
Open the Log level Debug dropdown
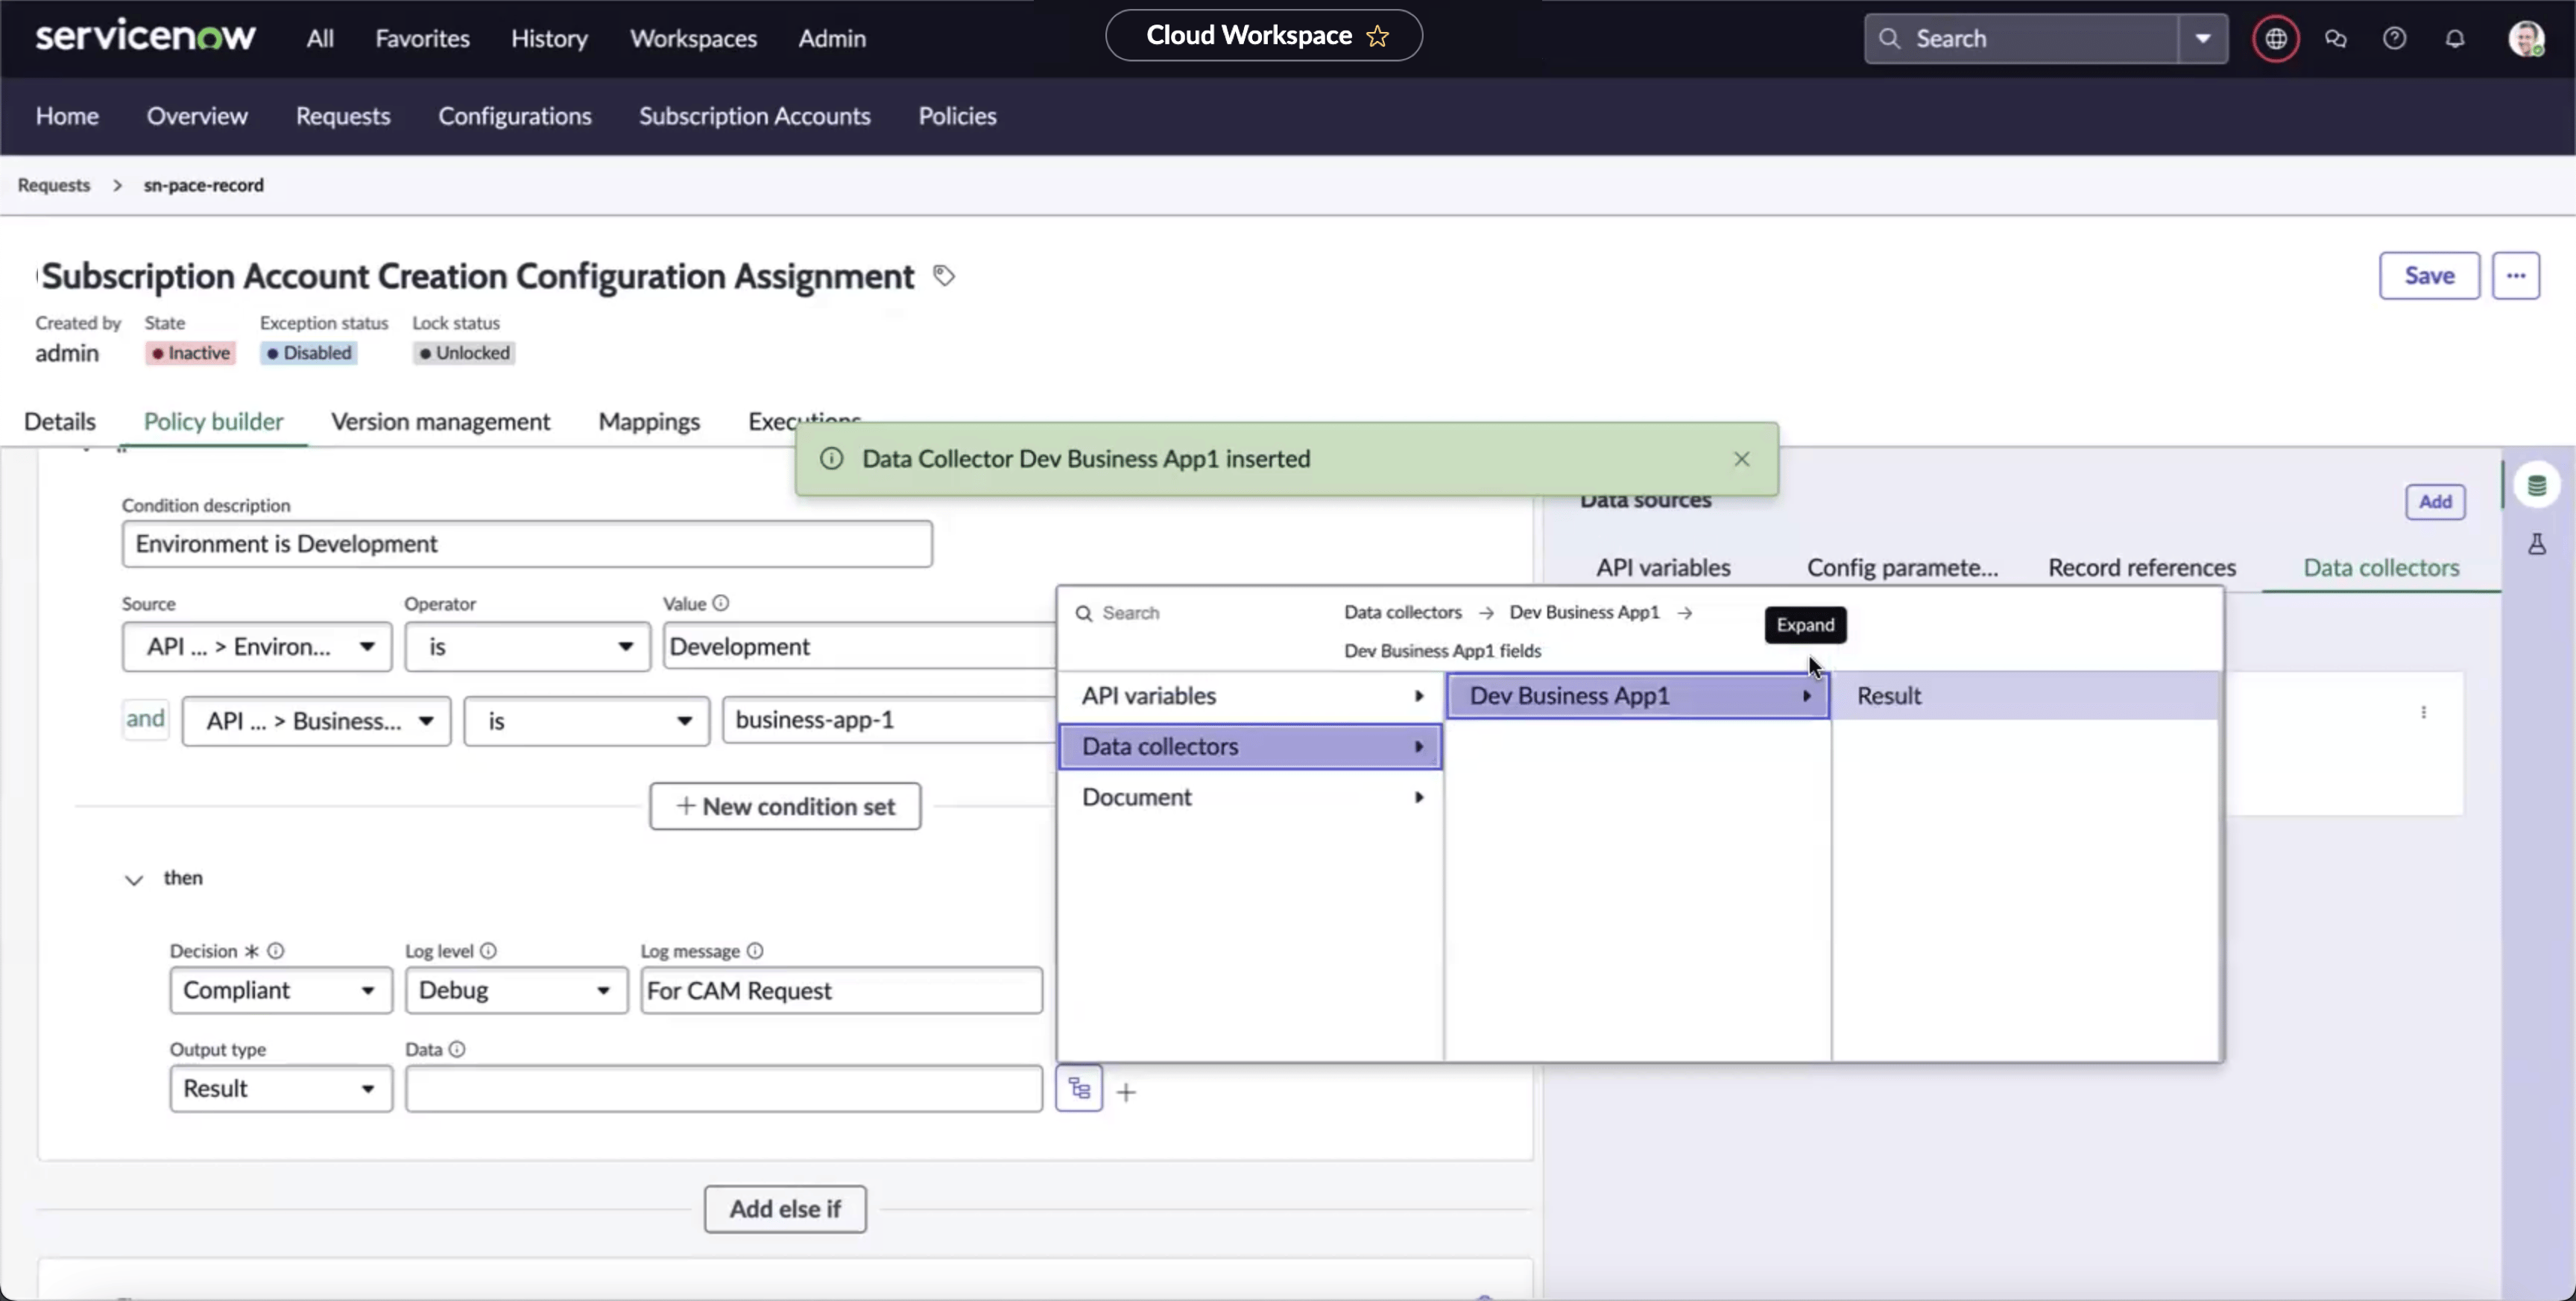516,990
